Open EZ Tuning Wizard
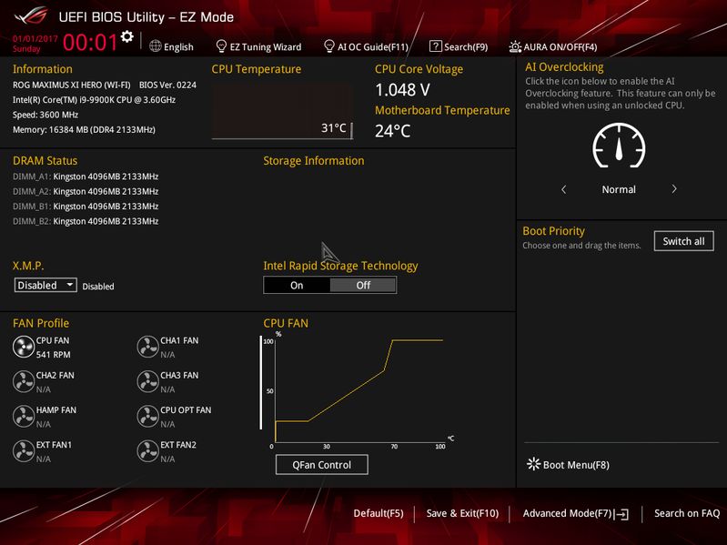The height and width of the screenshot is (545, 727). 266,46
